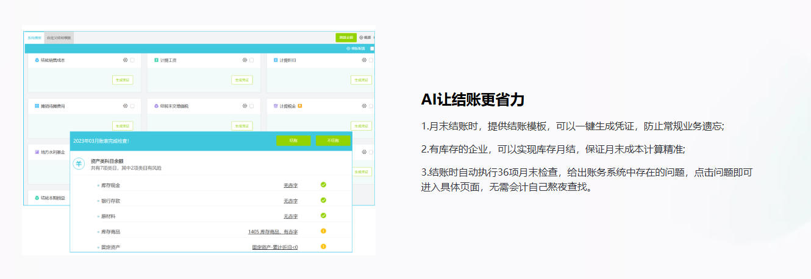
Task: Click the 视频 icon in top bar
Action: [x=361, y=37]
